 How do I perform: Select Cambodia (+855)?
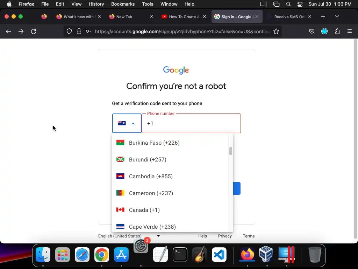[x=170, y=177]
